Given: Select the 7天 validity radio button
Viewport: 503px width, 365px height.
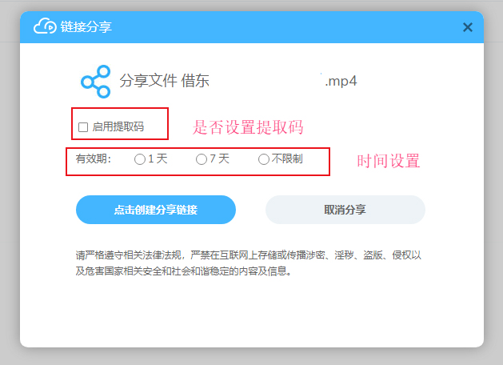Looking at the screenshot, I should pyautogui.click(x=202, y=159).
